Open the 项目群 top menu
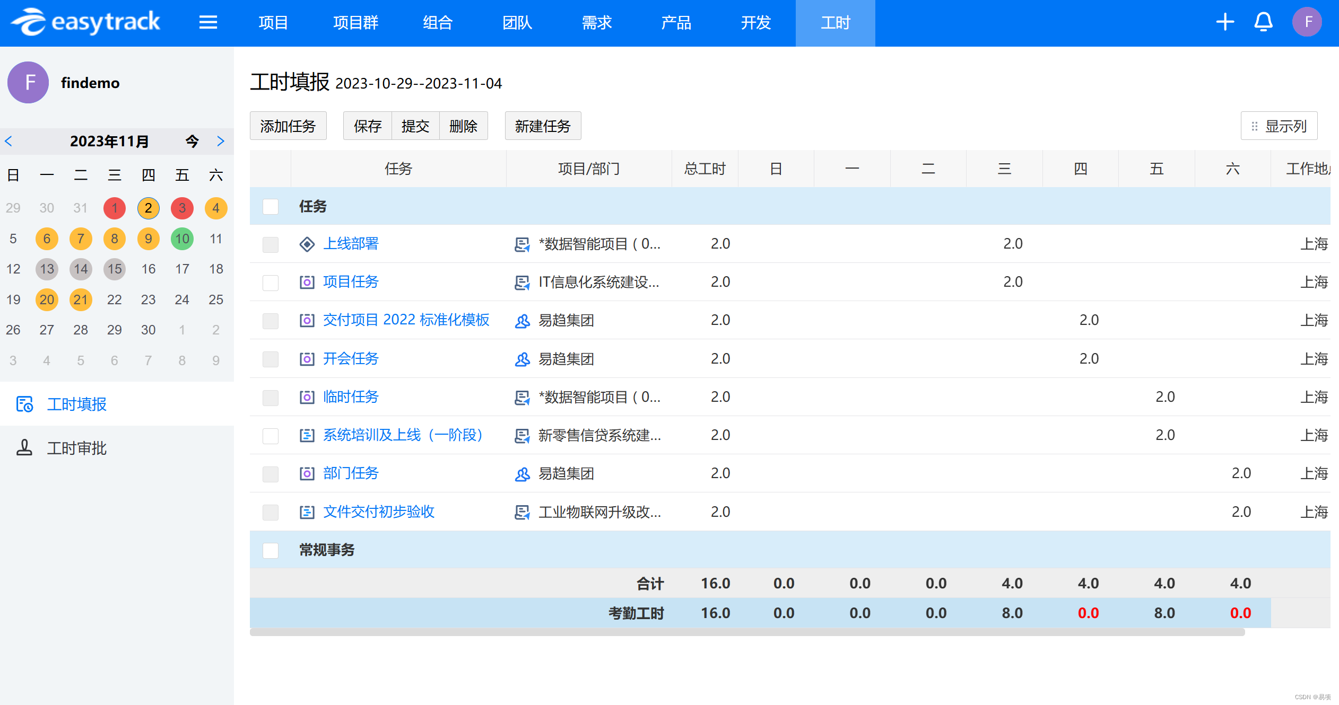Screen dimensions: 1339x705 point(355,23)
